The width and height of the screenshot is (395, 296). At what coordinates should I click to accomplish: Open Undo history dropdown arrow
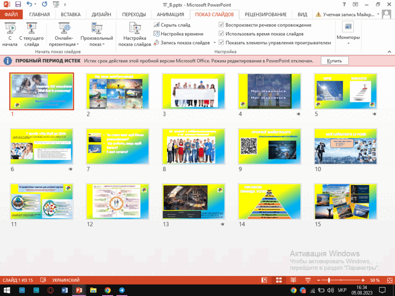tap(35, 4)
